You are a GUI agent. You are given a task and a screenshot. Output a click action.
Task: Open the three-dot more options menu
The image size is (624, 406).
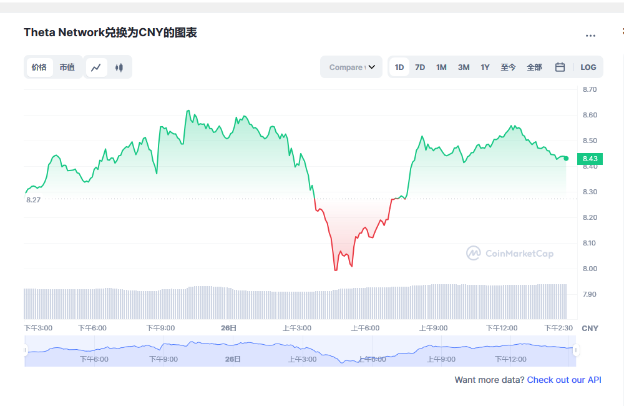(590, 36)
